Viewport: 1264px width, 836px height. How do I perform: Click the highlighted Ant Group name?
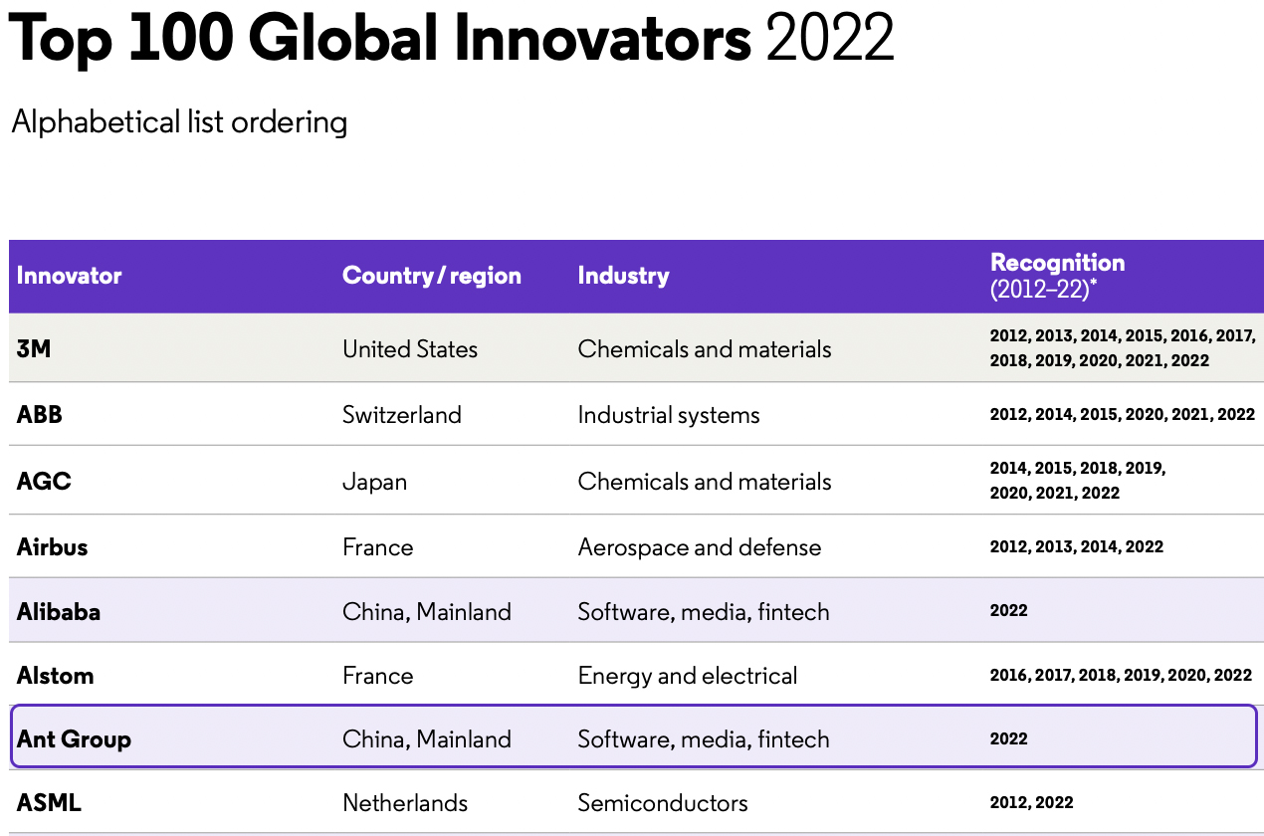point(74,739)
